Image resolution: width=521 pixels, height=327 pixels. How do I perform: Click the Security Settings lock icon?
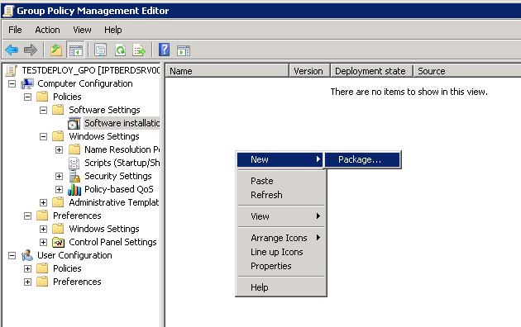[74, 176]
